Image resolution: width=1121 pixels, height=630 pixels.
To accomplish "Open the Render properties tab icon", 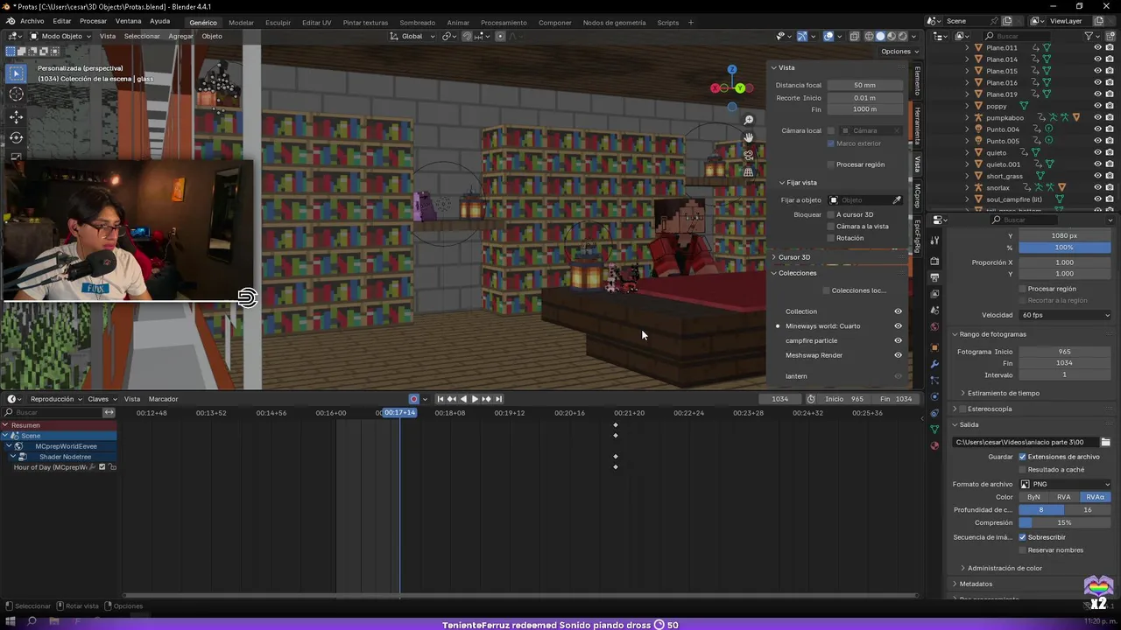I will tap(934, 261).
